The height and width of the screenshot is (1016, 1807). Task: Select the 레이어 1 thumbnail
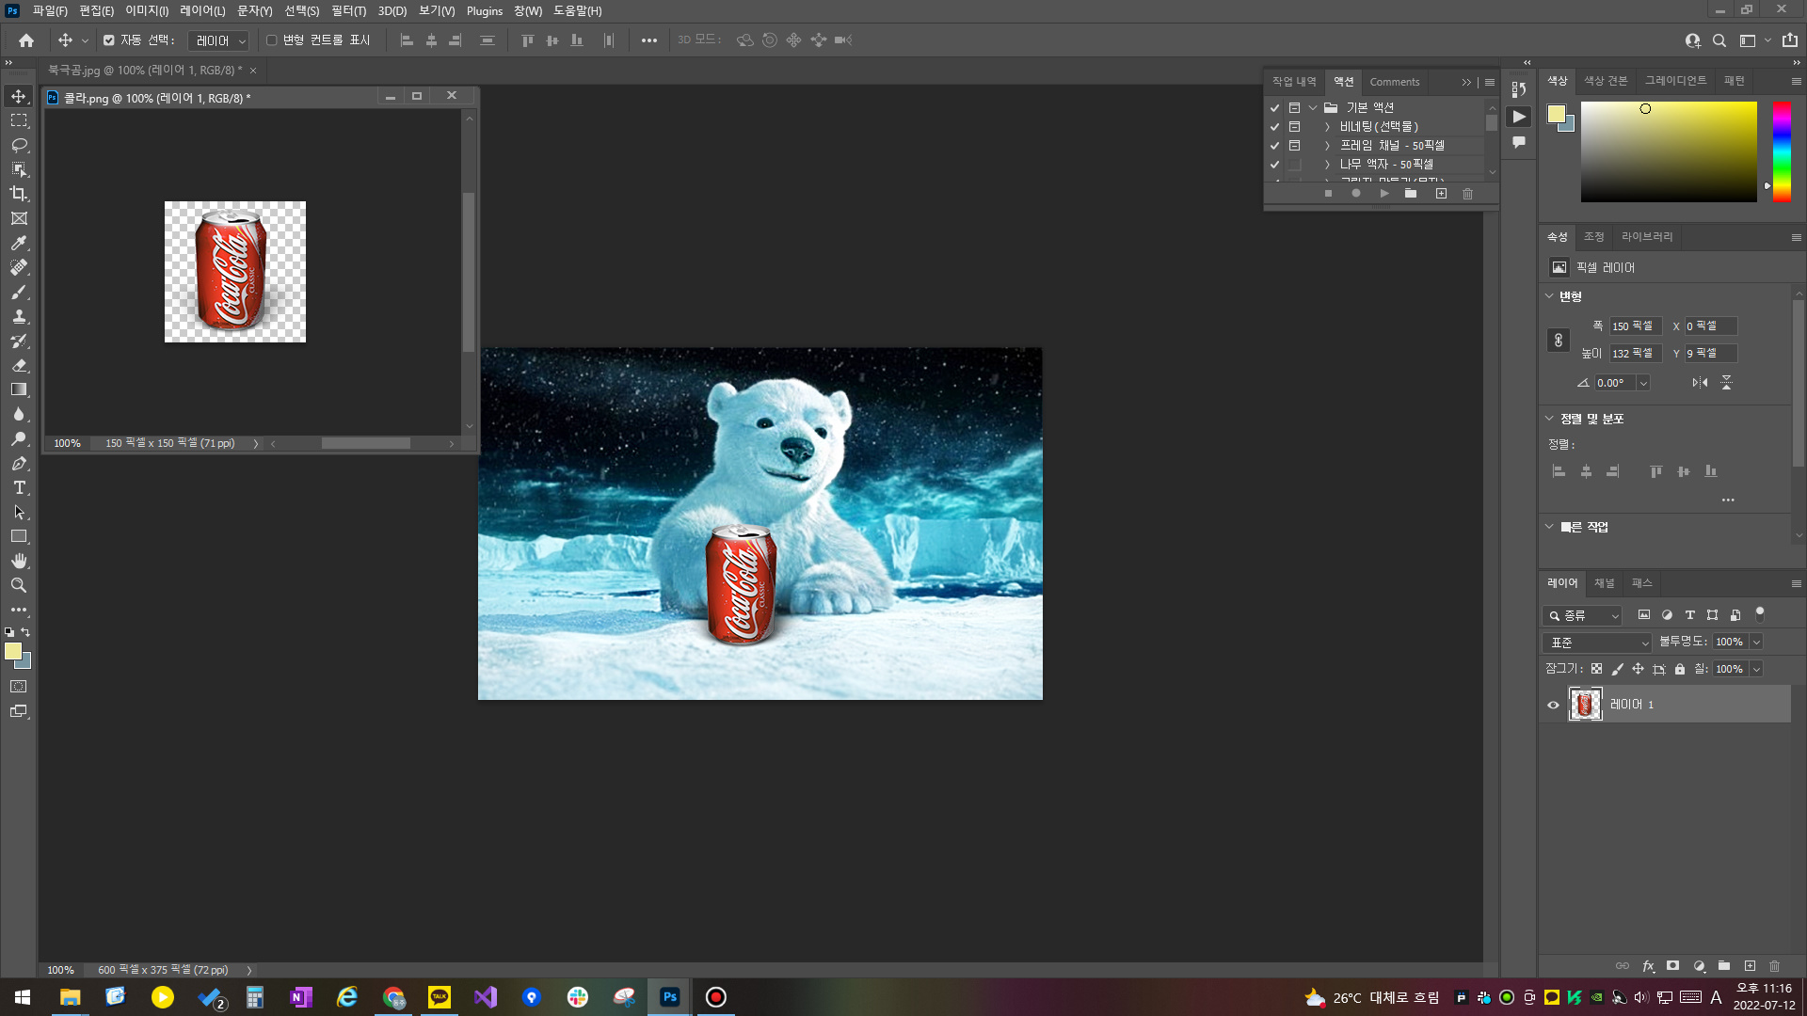tap(1585, 705)
